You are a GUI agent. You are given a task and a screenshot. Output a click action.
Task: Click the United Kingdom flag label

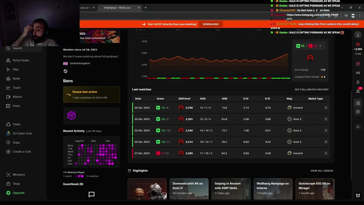[x=76, y=63]
